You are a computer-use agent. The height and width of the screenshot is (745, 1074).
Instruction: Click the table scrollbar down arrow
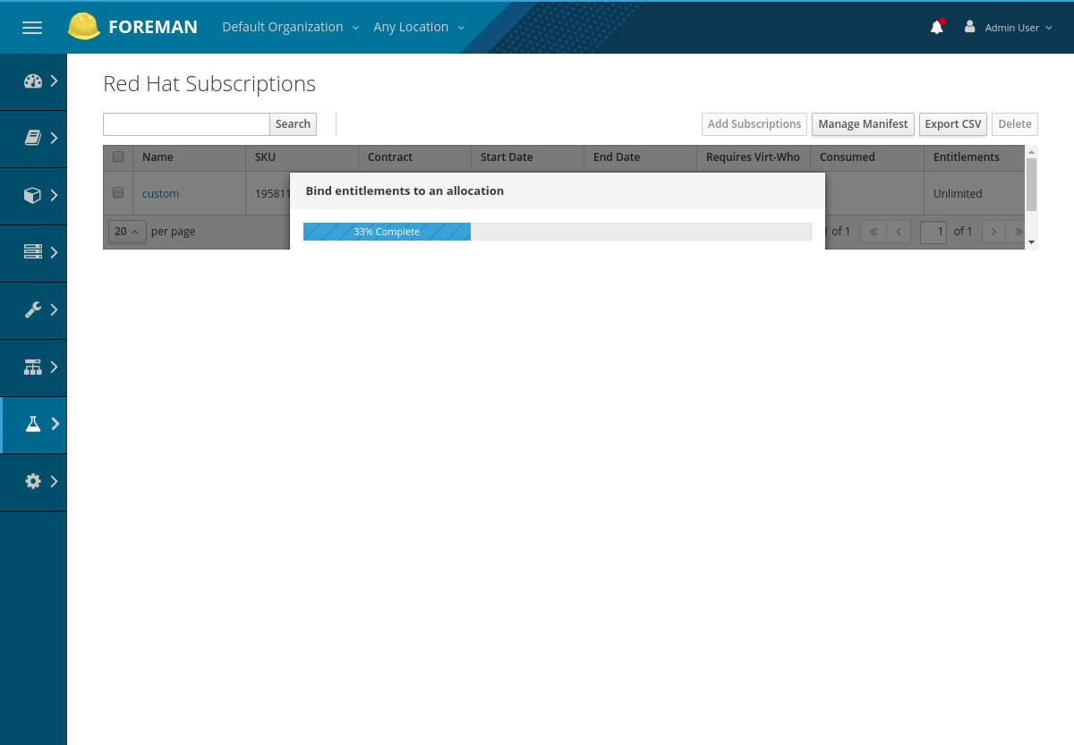[x=1031, y=242]
